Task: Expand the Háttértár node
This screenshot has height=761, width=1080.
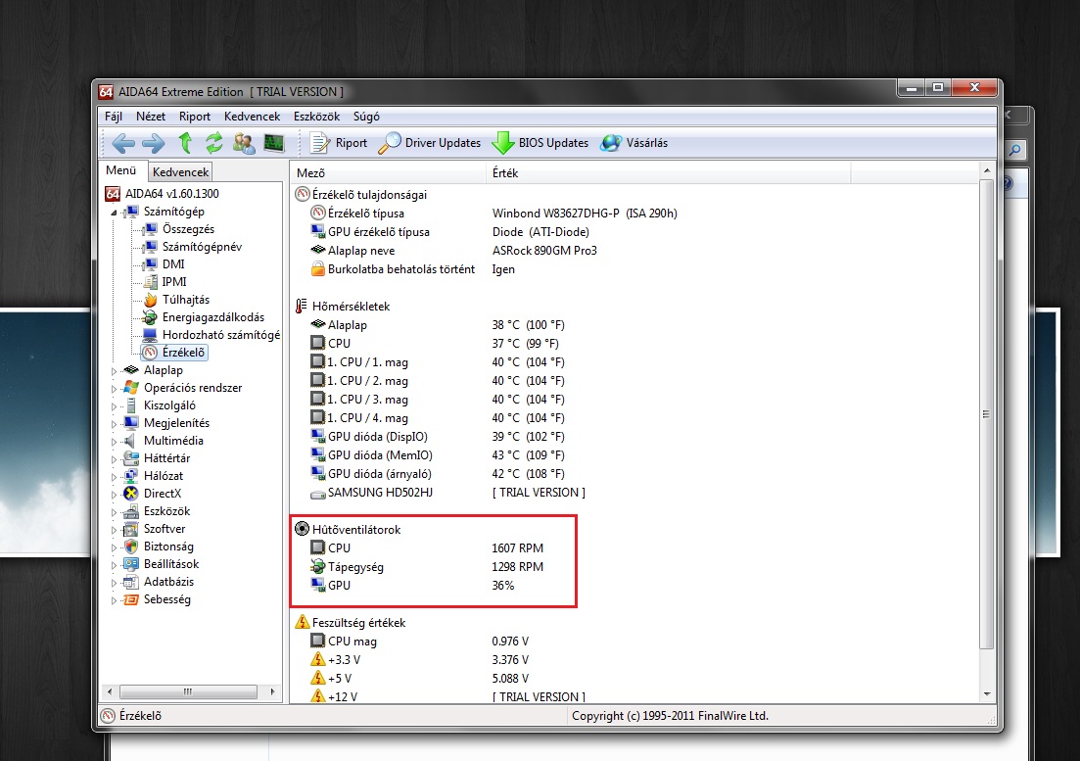Action: tap(114, 458)
